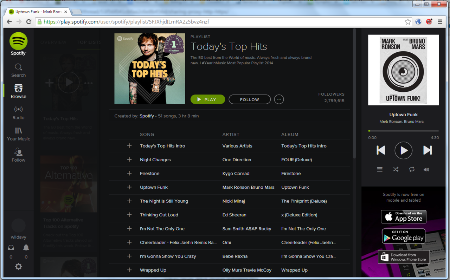Click the globe extension icon
Image resolution: width=450 pixels, height=280 pixels.
(x=418, y=22)
